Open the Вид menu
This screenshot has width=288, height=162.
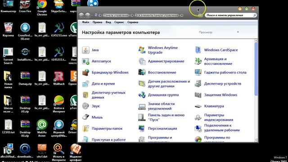click(x=108, y=22)
